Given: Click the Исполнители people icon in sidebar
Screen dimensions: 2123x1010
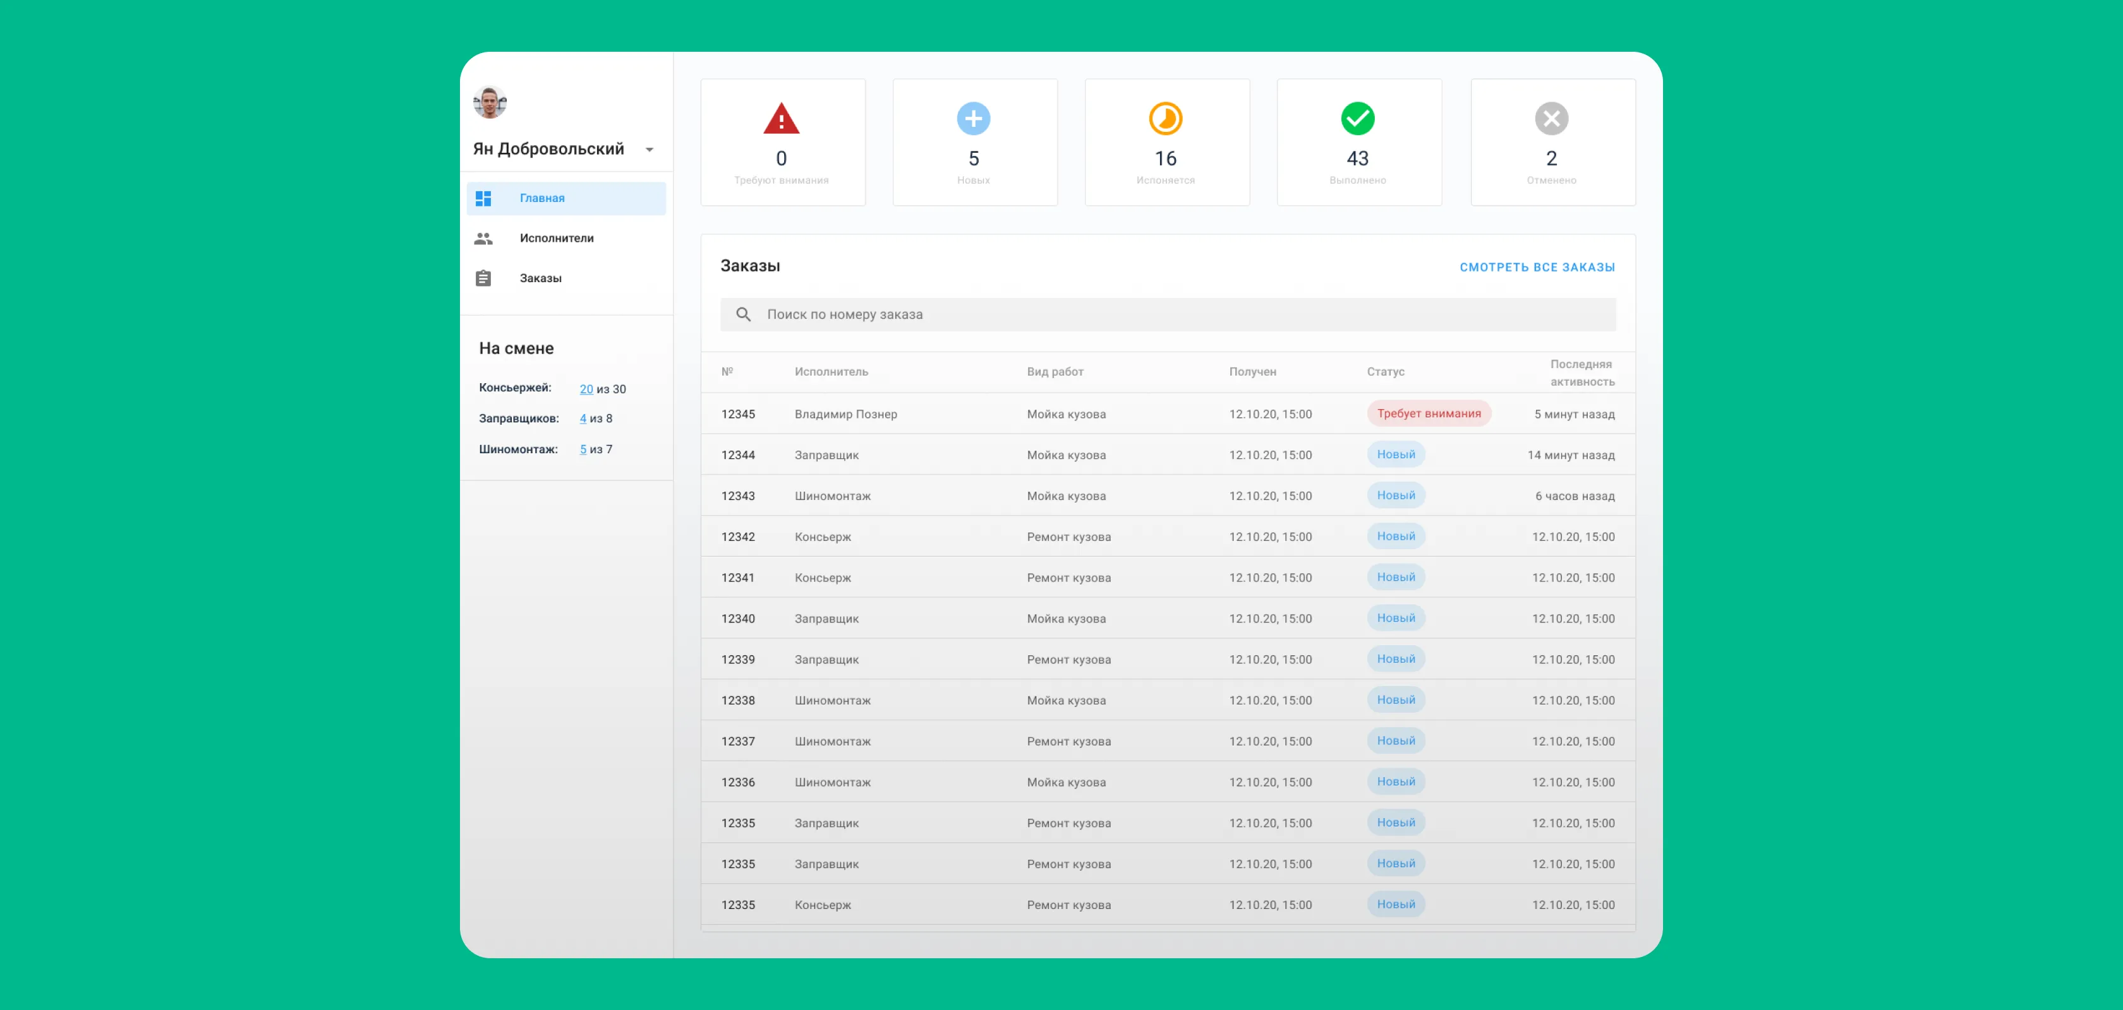Looking at the screenshot, I should tap(484, 239).
